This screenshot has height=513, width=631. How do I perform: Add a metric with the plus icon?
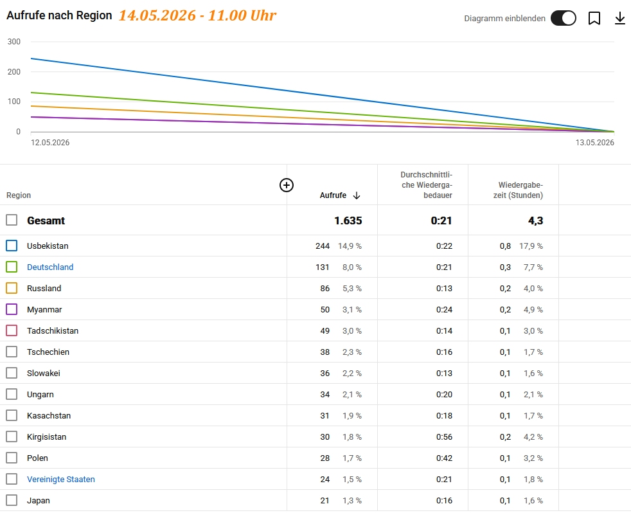287,185
